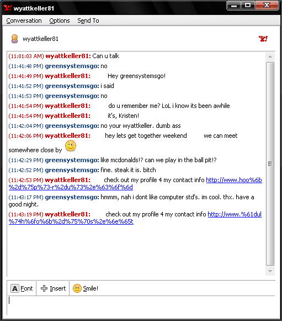Click the scrollbar up arrow in chat
Screen dimensions: 282x321
tap(270, 56)
